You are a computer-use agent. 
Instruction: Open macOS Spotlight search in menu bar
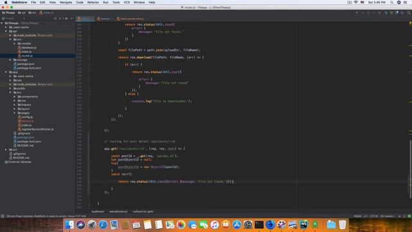pyautogui.click(x=391, y=3)
